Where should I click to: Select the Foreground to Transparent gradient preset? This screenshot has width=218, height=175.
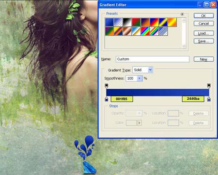(118, 22)
